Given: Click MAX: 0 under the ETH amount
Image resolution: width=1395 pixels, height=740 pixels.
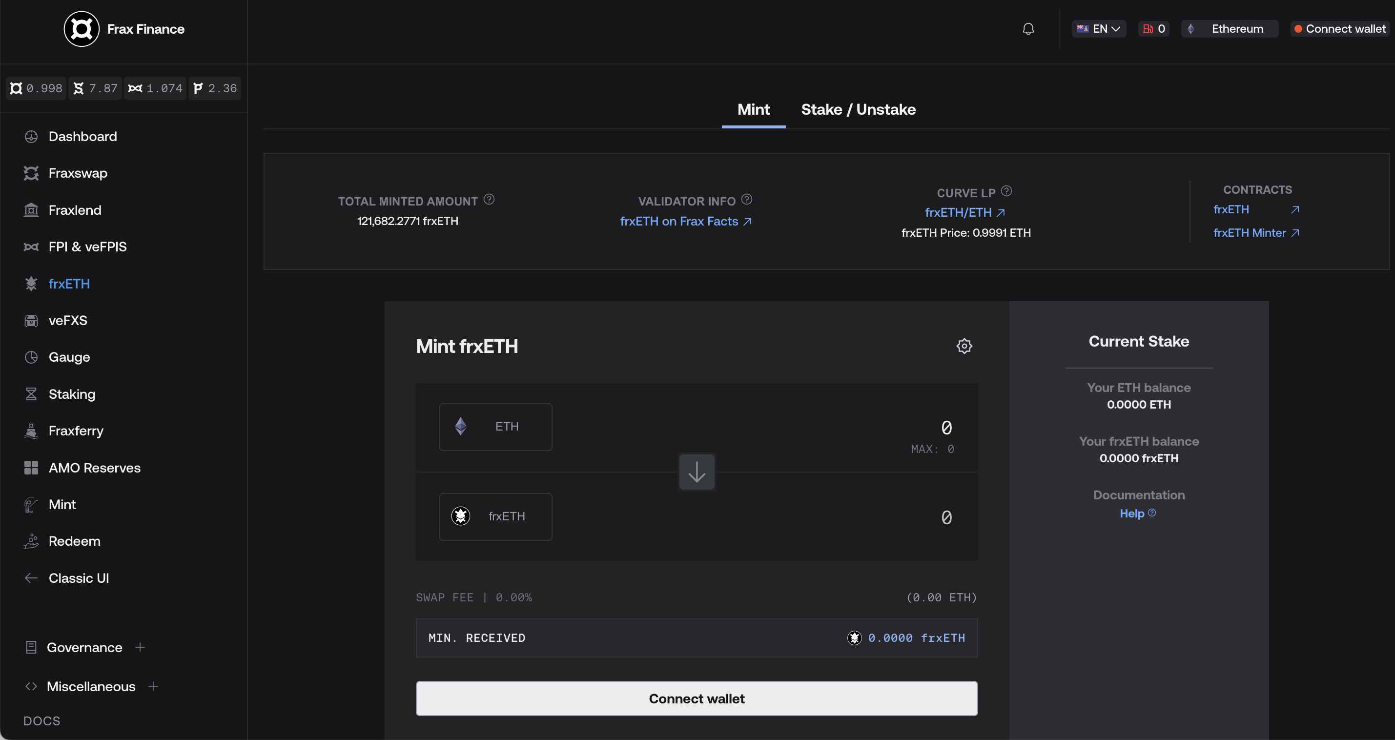Looking at the screenshot, I should coord(933,449).
